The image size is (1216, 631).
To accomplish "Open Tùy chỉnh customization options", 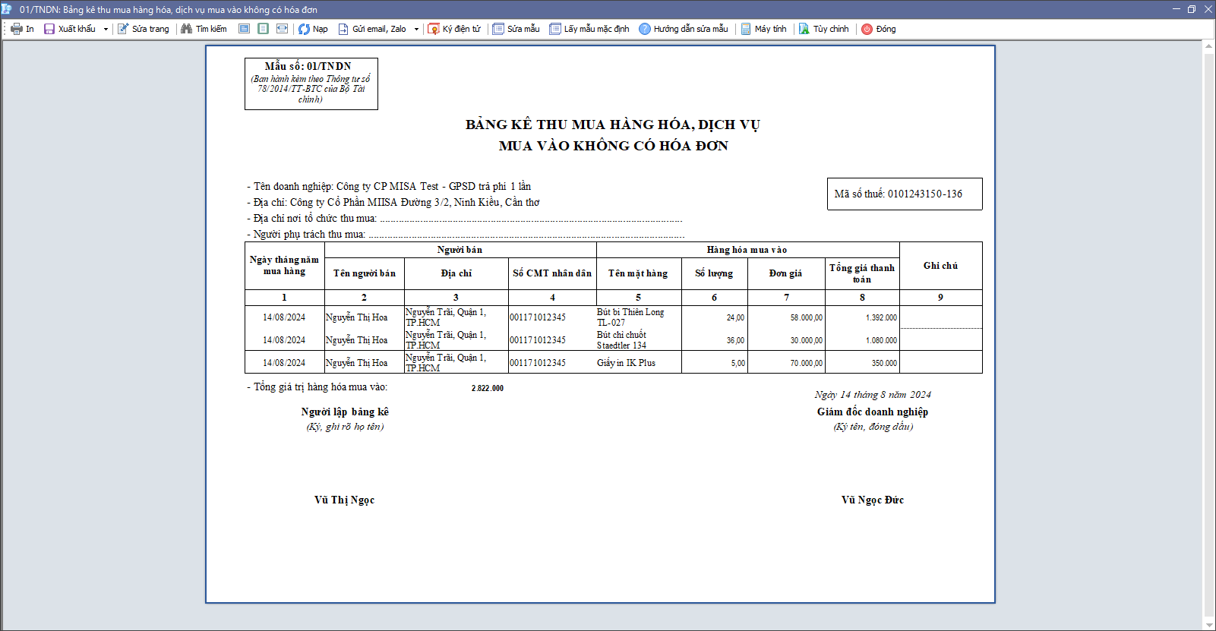I will coord(824,29).
